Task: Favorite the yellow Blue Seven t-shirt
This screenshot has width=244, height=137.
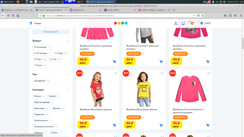Action: pos(162,73)
